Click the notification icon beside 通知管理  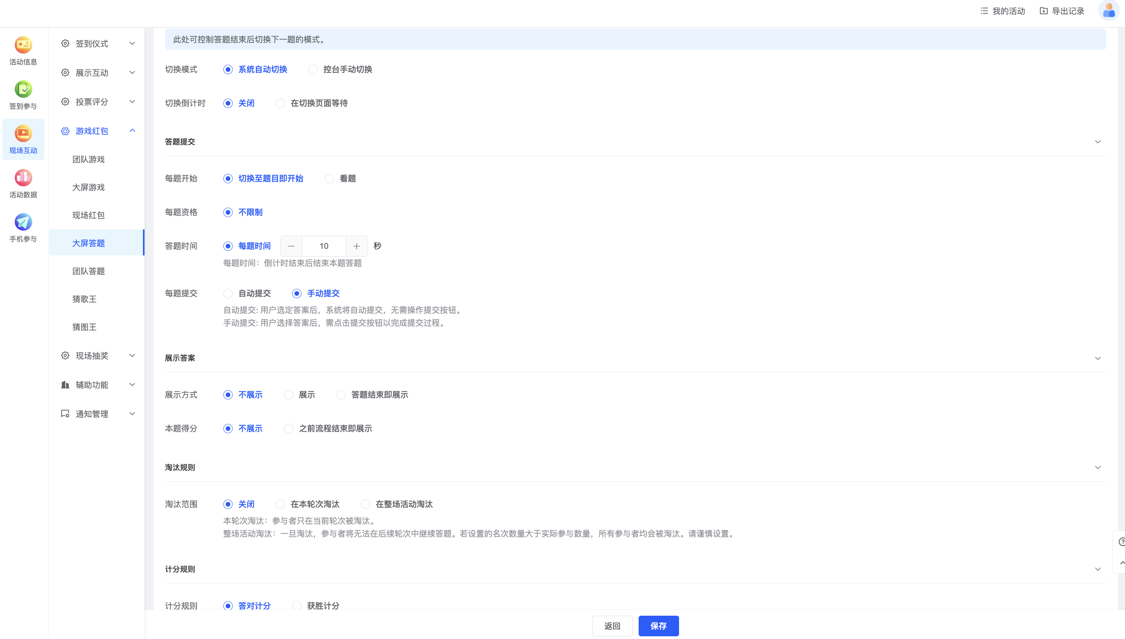65,414
